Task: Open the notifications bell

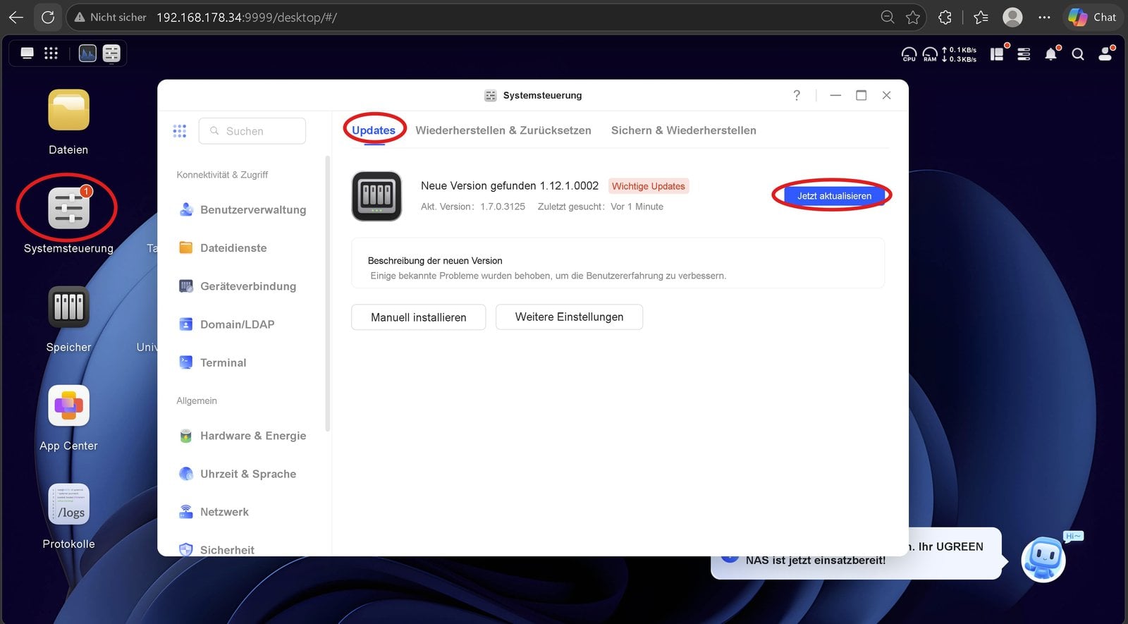Action: (x=1051, y=54)
